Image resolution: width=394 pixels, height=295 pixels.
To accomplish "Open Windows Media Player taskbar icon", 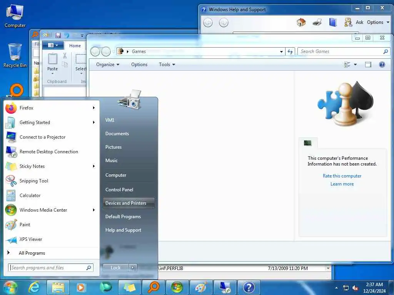I will 81,287.
